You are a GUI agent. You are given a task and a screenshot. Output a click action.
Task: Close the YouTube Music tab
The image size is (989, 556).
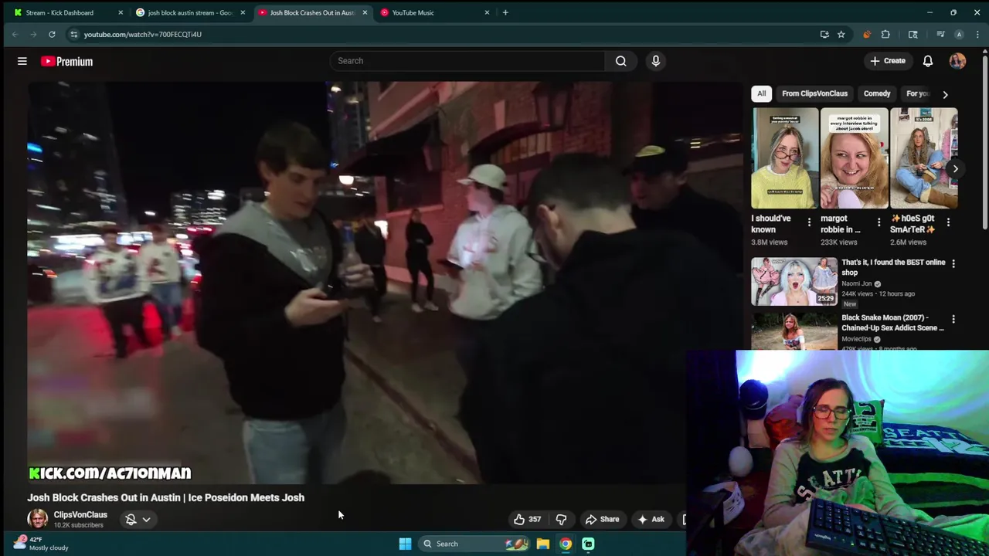point(487,12)
